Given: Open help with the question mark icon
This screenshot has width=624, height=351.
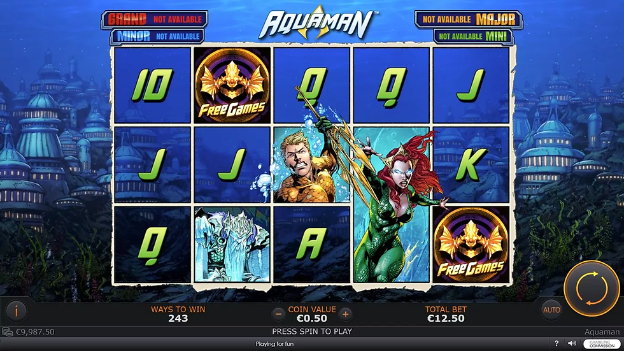Looking at the screenshot, I should tap(557, 343).
